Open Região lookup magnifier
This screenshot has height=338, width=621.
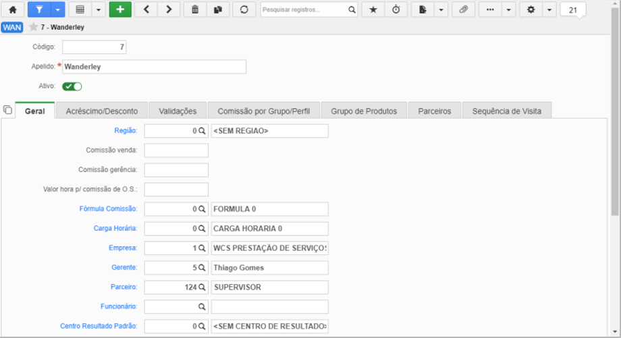click(x=202, y=131)
